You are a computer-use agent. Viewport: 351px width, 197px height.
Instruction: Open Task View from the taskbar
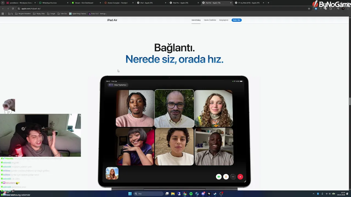(167, 194)
